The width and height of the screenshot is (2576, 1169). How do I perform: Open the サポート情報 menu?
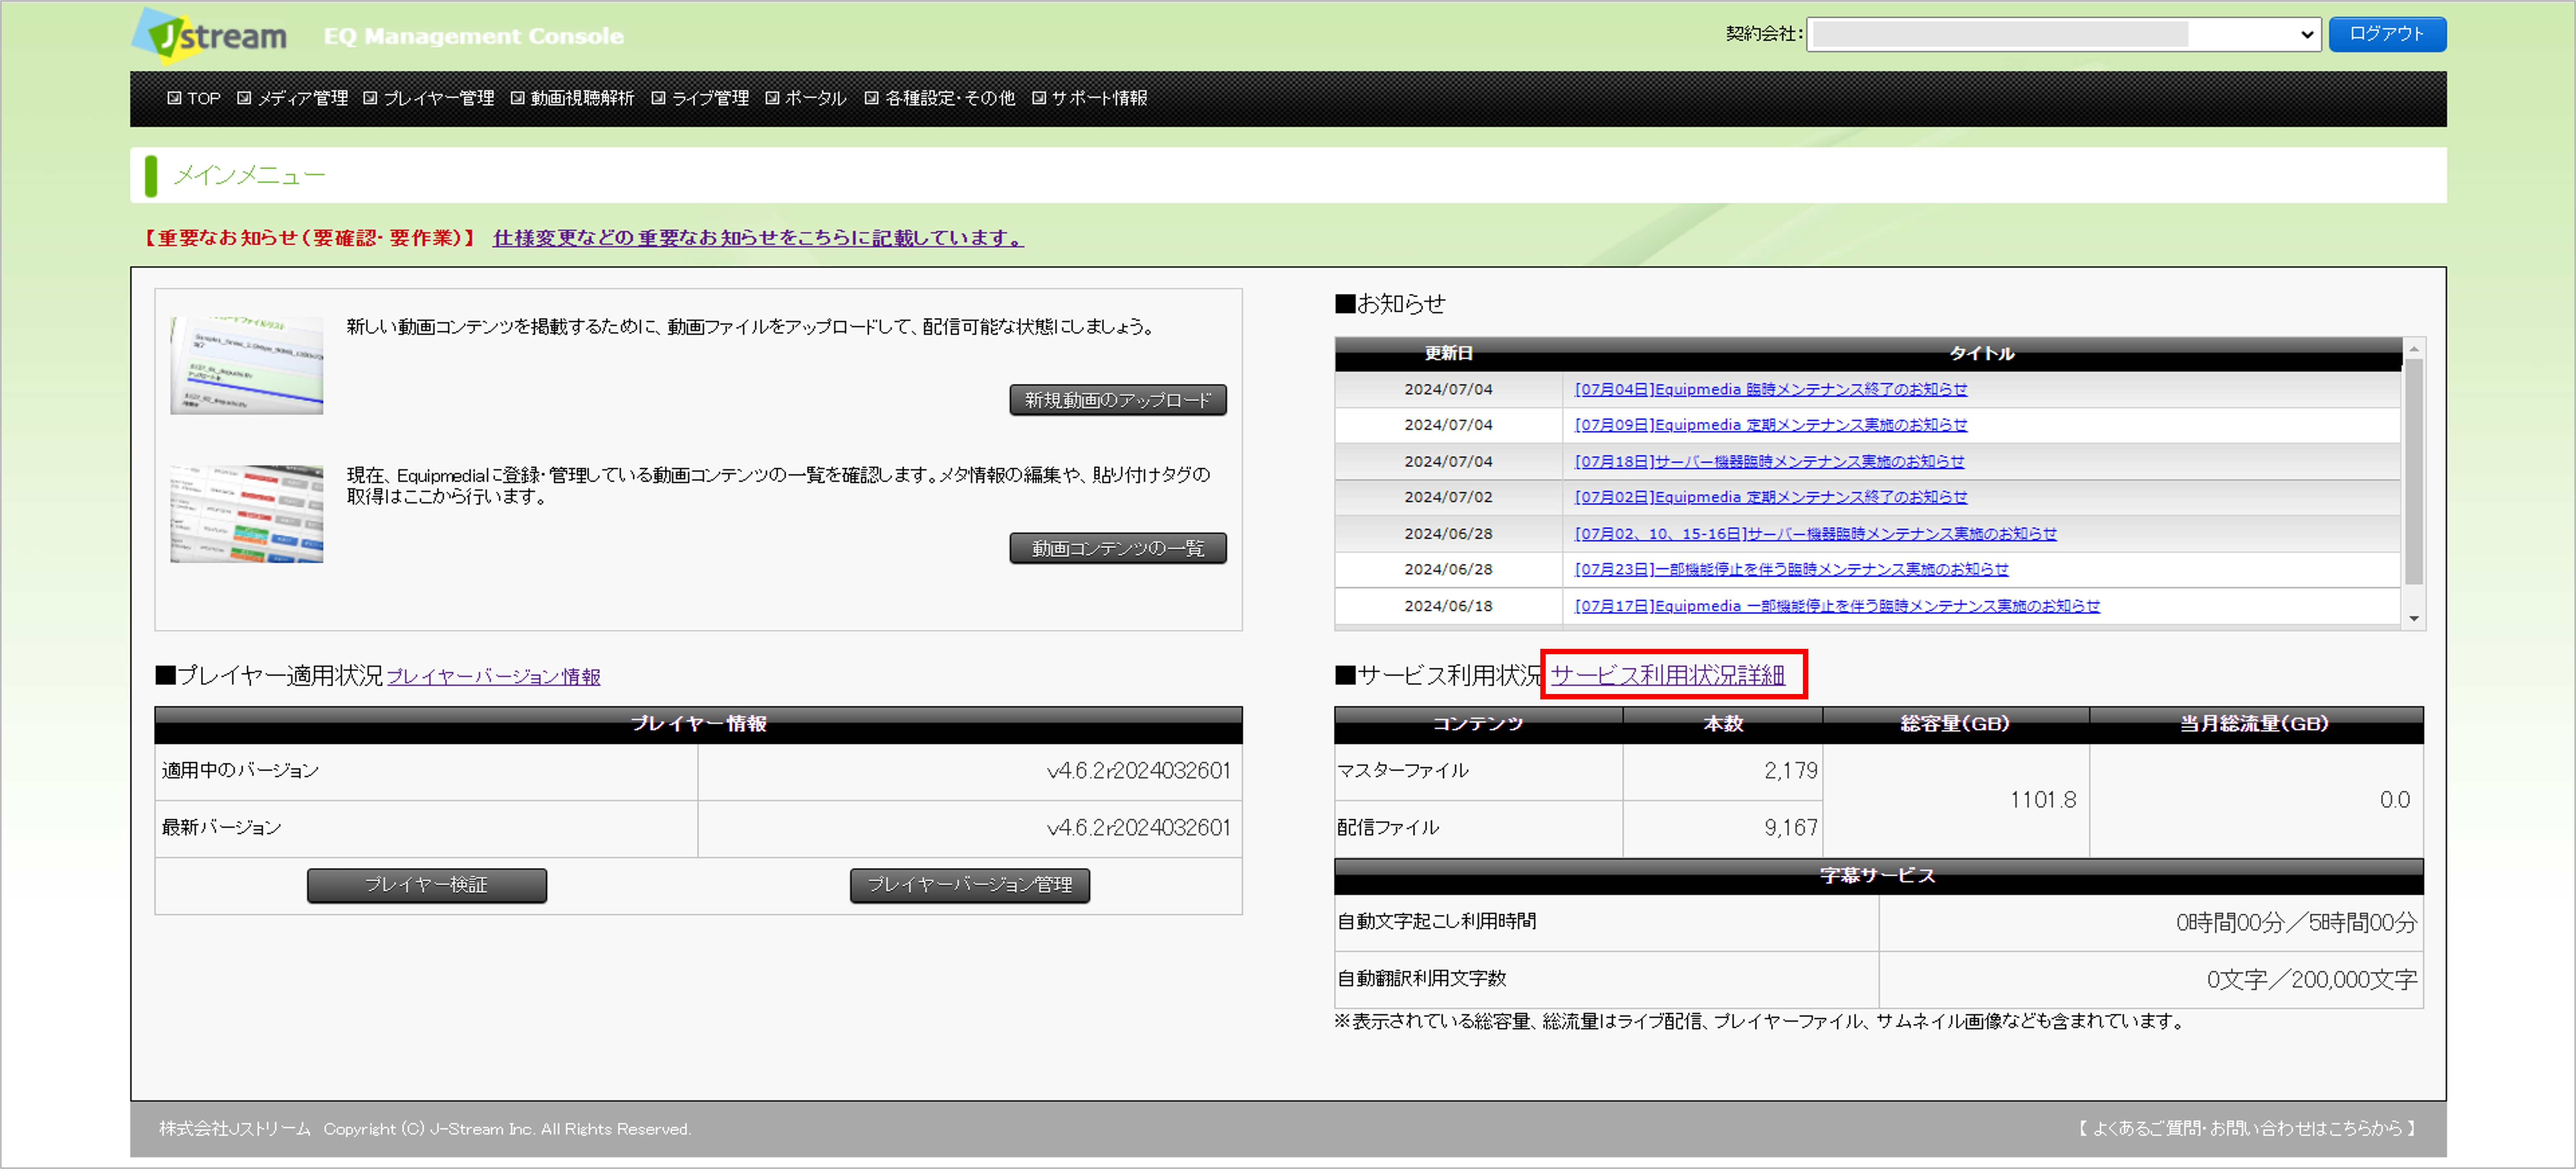(x=1090, y=98)
